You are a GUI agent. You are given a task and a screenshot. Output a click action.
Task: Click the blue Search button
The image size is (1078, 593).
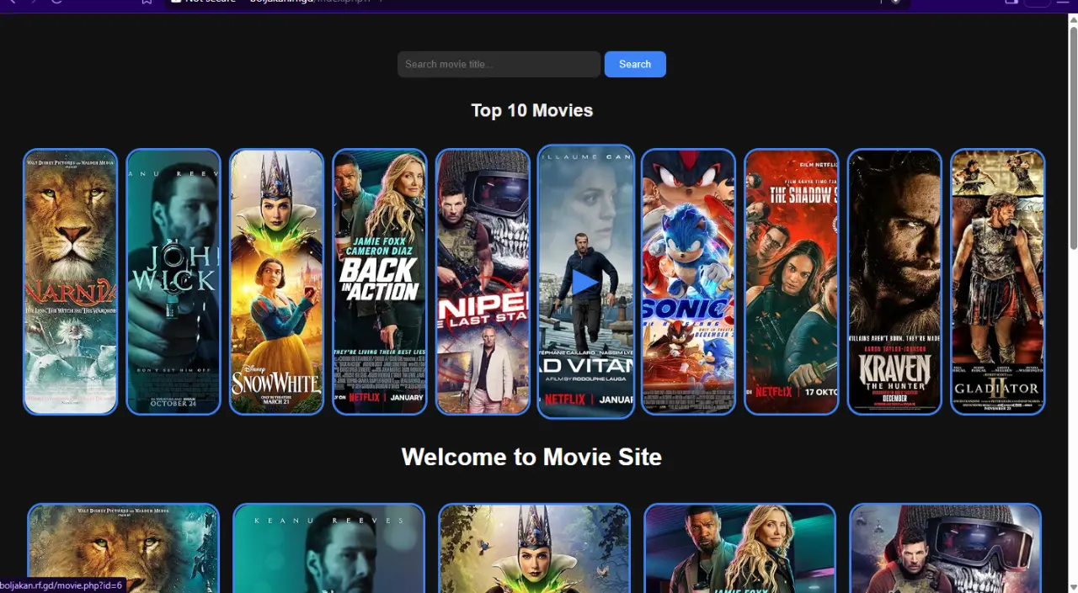click(635, 64)
